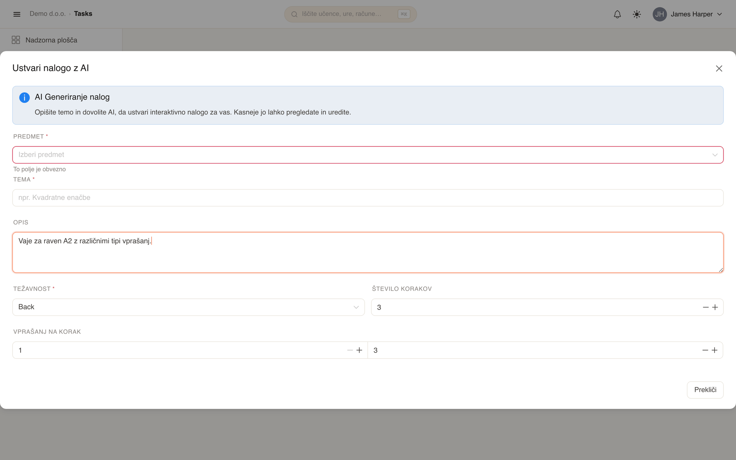Click Prekliči button
The image size is (736, 460).
click(x=705, y=390)
